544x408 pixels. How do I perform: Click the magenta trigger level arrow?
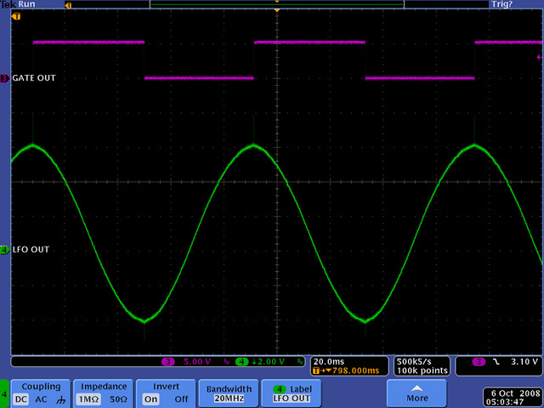click(x=540, y=57)
